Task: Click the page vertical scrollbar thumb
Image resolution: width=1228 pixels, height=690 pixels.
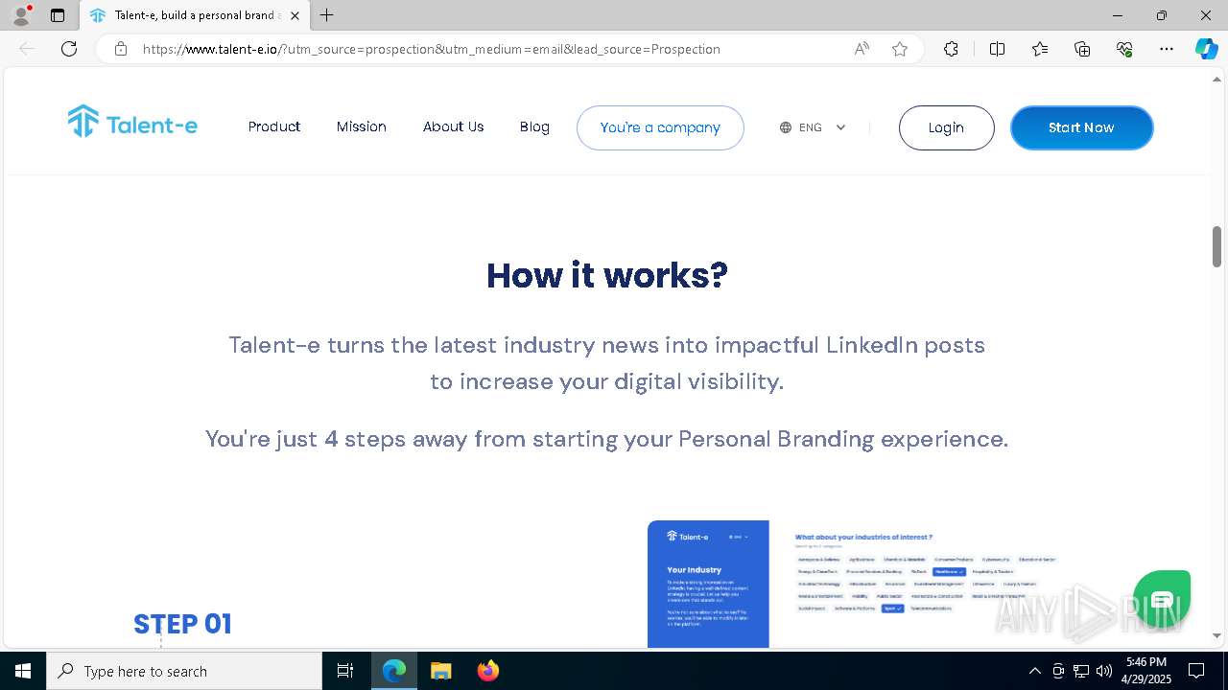Action: coord(1216,246)
